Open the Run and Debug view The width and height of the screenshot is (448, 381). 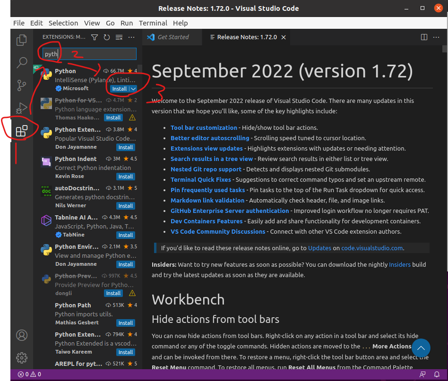click(x=21, y=108)
